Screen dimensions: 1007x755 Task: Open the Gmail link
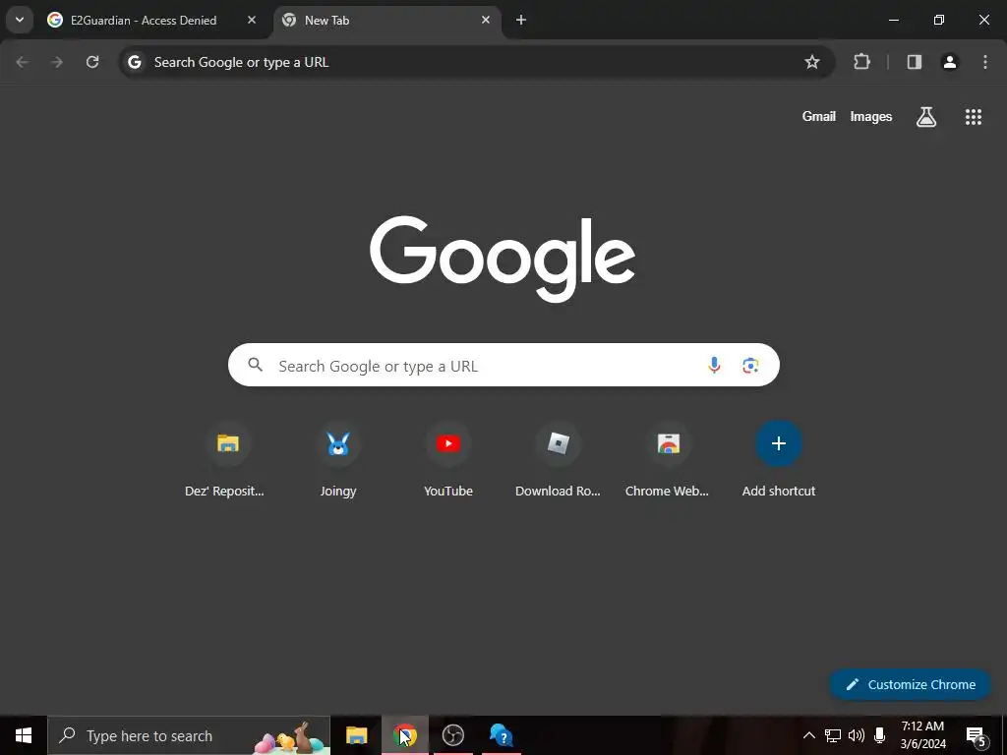[x=819, y=116]
